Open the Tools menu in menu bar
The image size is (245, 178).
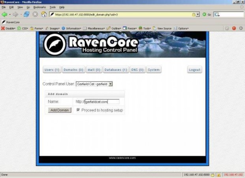[x=53, y=7]
